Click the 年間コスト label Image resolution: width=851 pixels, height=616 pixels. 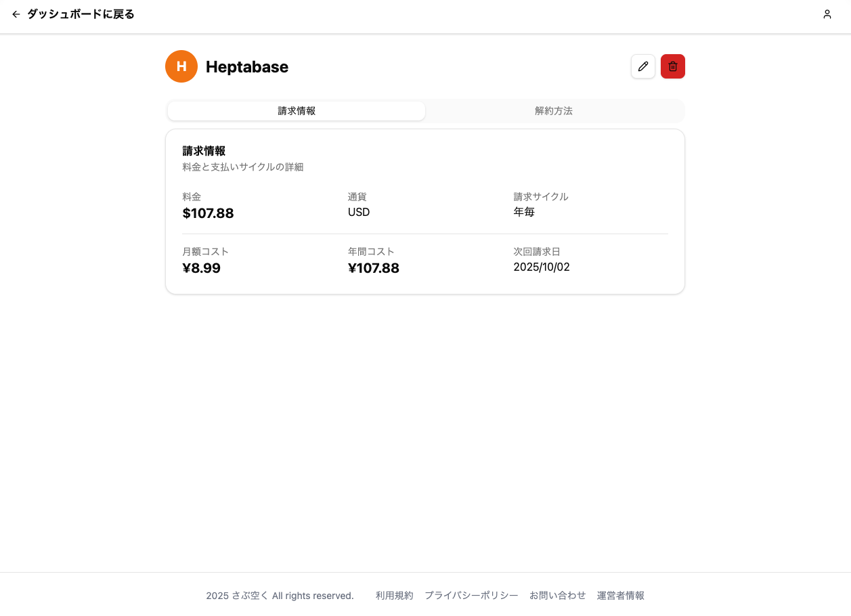[x=371, y=251]
